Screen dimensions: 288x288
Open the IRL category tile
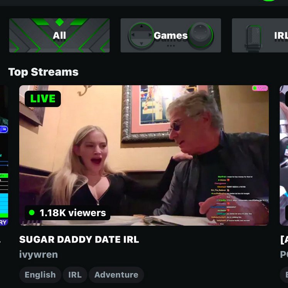pos(260,35)
